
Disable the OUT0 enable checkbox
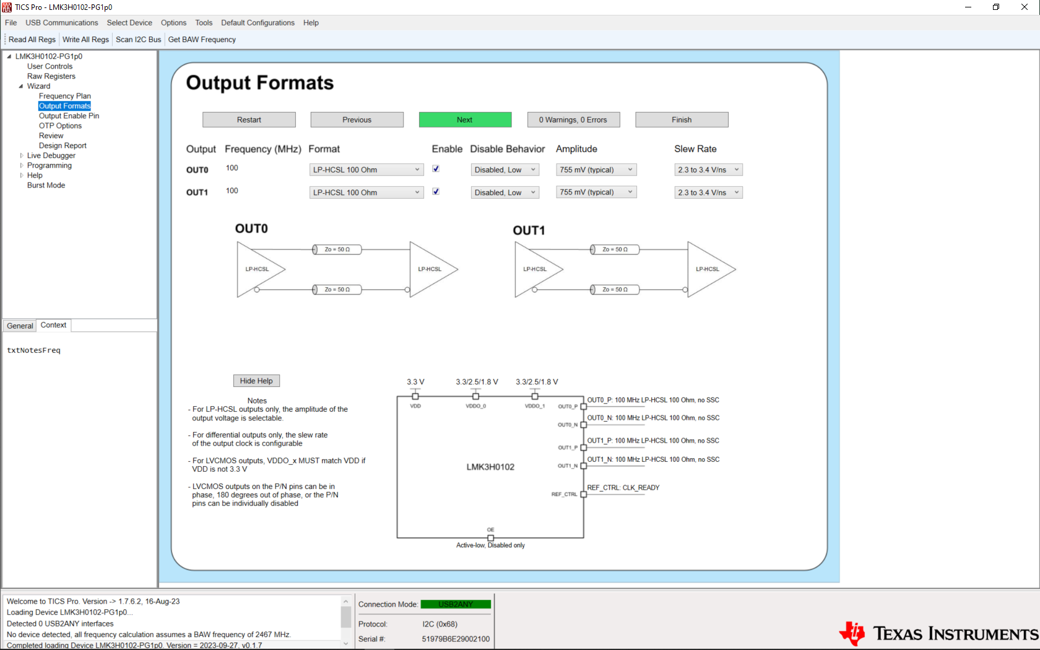pos(436,169)
